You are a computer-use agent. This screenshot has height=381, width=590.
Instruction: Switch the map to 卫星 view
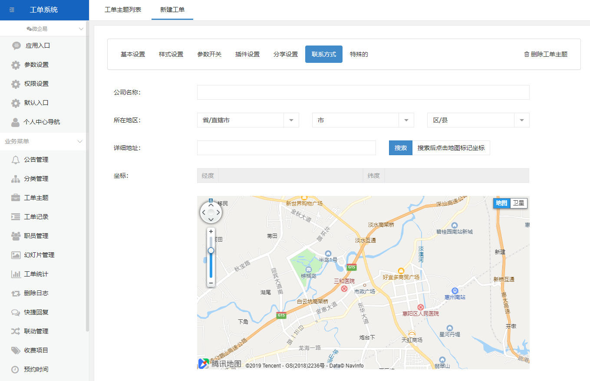(x=518, y=203)
